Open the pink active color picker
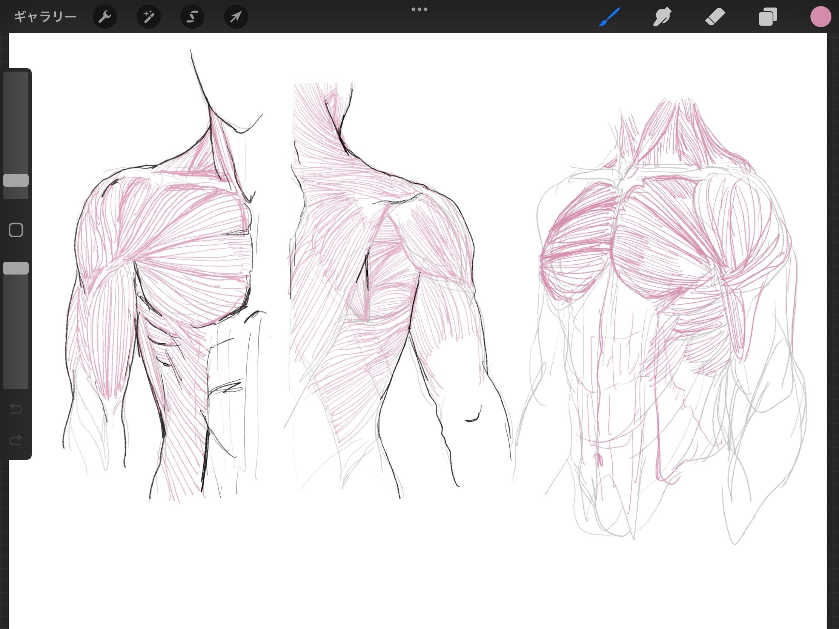839x629 pixels. [821, 17]
